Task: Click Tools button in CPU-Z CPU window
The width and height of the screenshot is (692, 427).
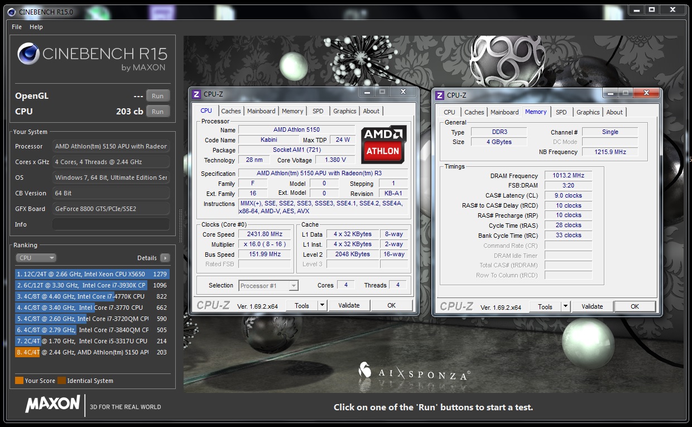Action: [x=302, y=305]
